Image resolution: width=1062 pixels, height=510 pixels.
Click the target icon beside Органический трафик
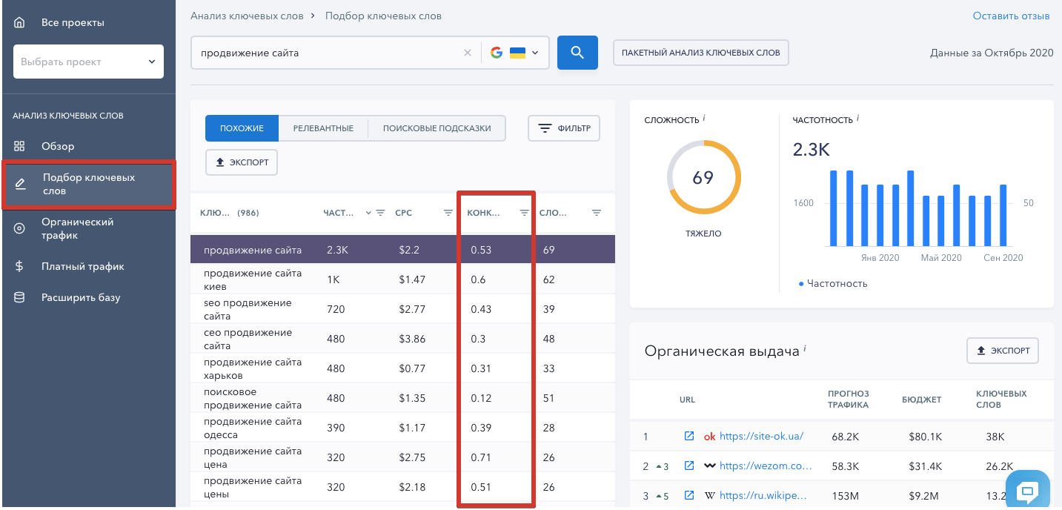pos(20,228)
